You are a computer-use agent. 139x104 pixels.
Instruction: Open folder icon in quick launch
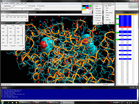click(12, 103)
